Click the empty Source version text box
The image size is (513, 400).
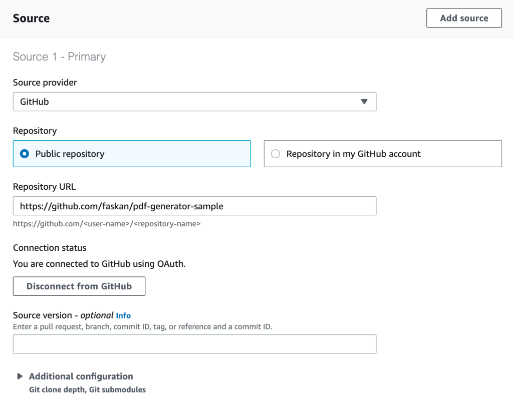click(194, 344)
